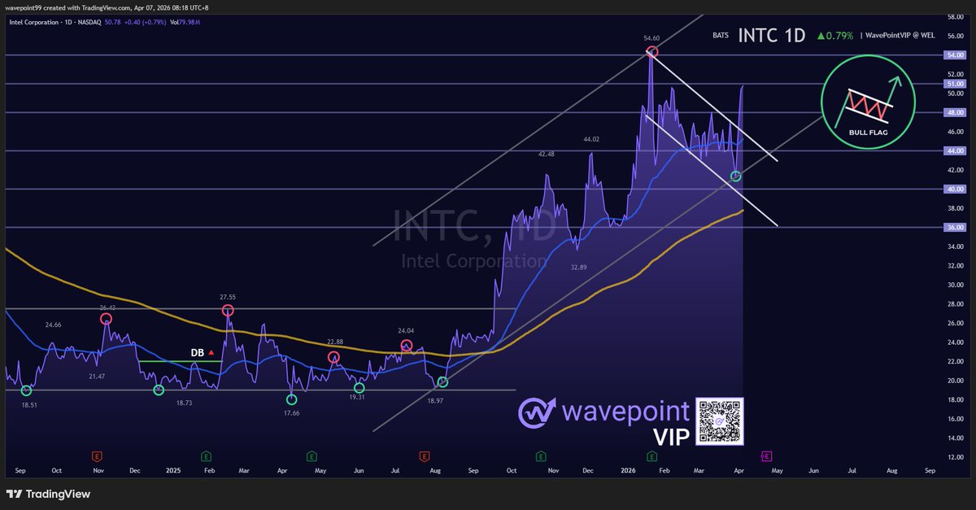Click the 2025 year label on the time axis

point(172,470)
